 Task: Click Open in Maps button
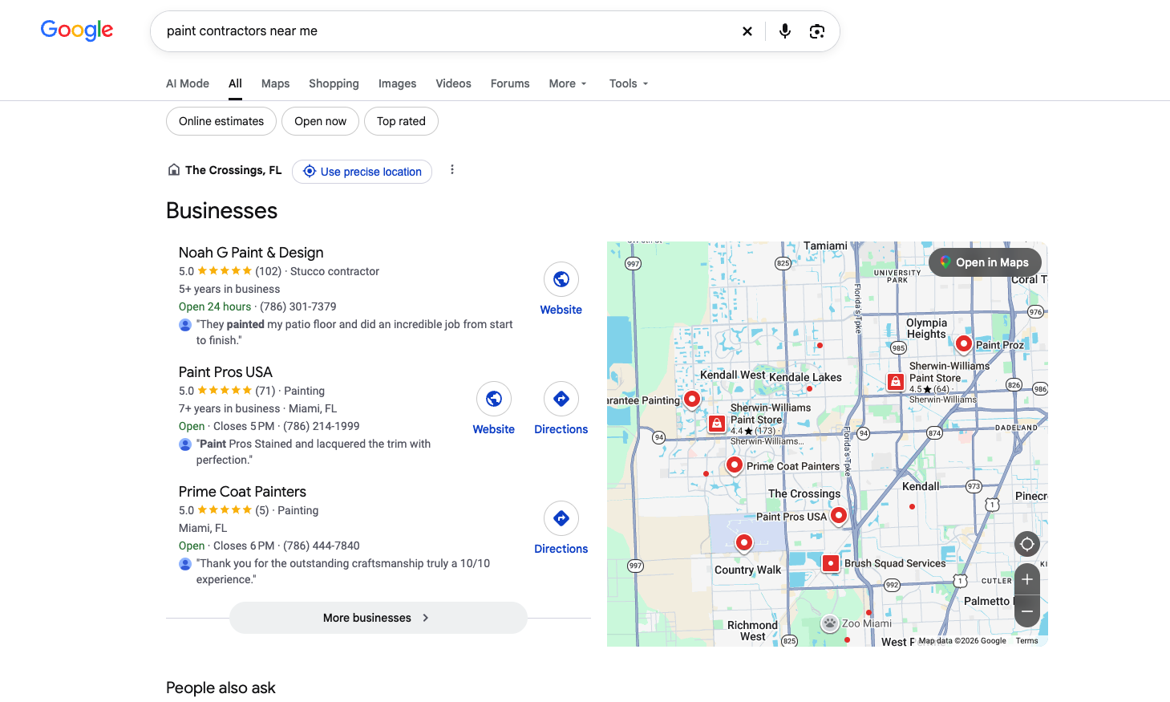985,262
